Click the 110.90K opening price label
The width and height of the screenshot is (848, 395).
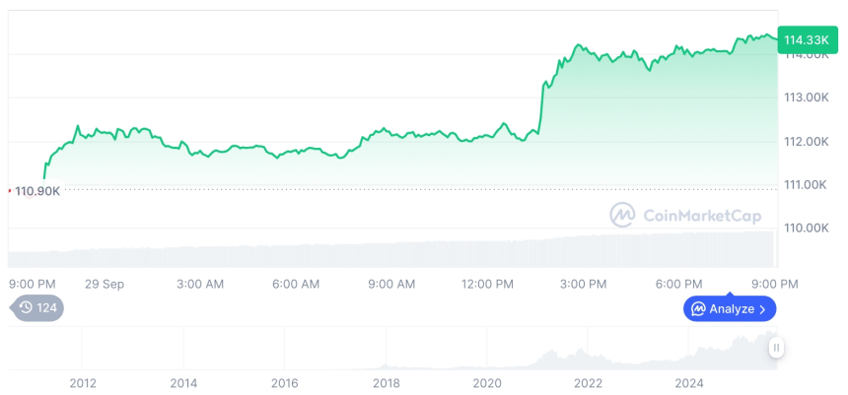pyautogui.click(x=37, y=190)
